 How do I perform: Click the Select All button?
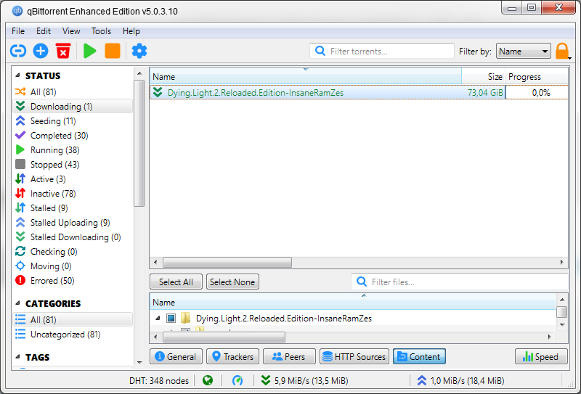click(x=176, y=282)
